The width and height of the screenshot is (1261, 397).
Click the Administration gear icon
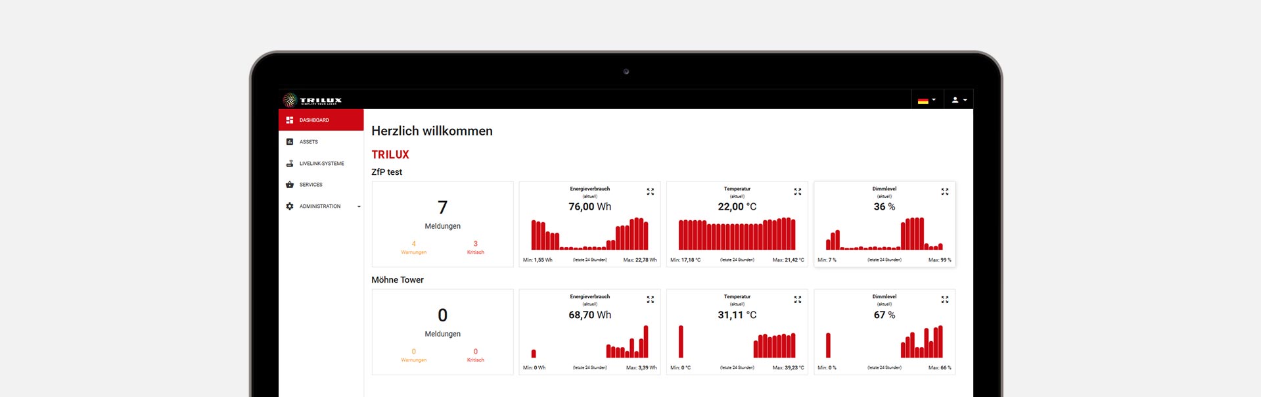coord(290,206)
